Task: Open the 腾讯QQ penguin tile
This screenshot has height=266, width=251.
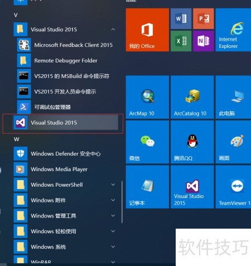Action: 192,142
